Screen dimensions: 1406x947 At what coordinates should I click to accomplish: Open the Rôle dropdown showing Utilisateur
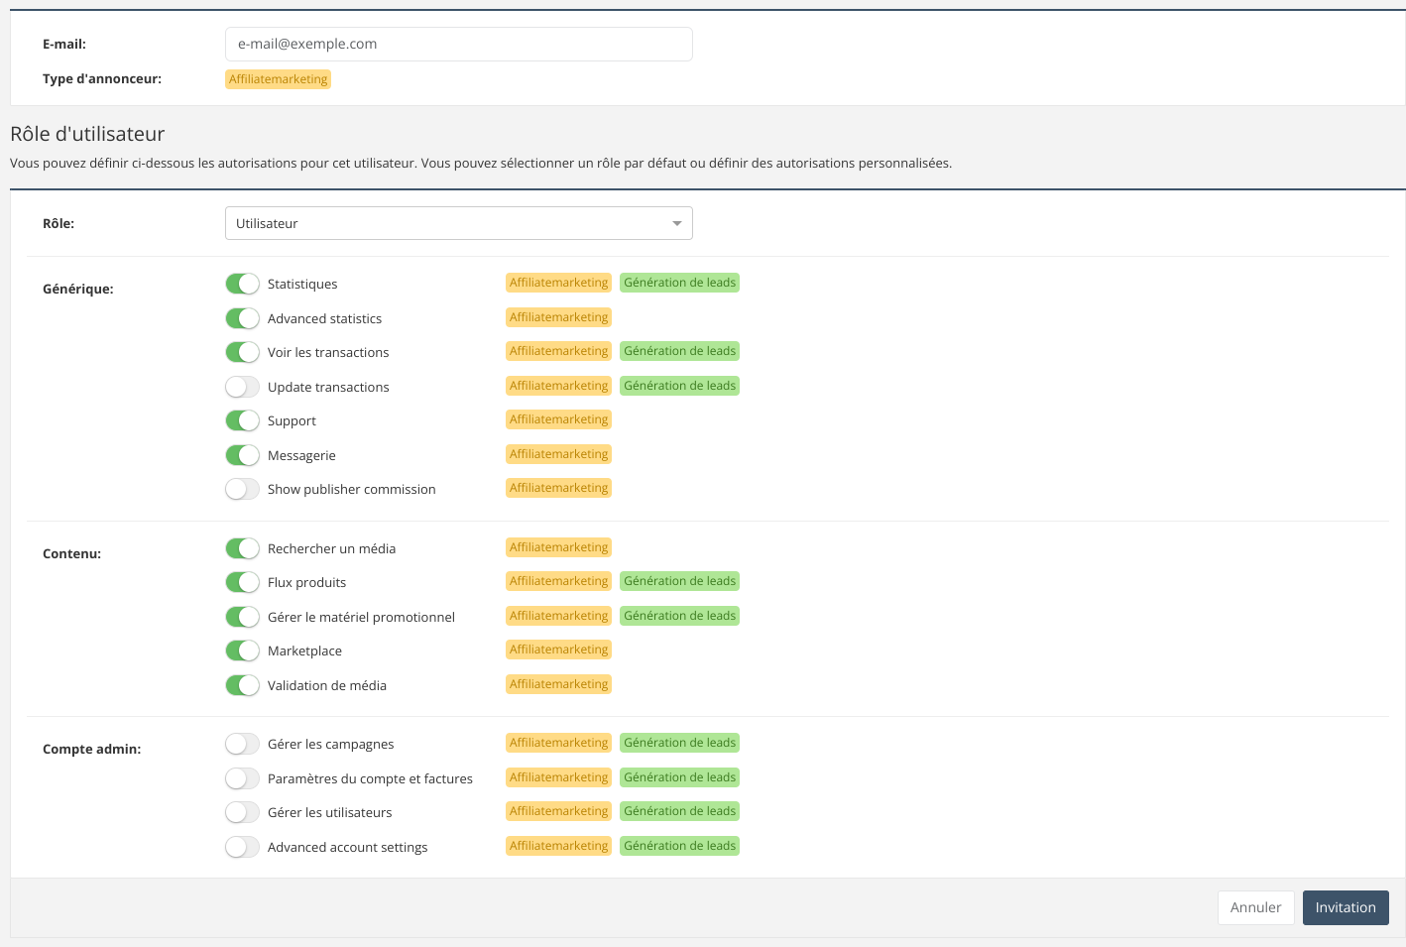click(459, 223)
